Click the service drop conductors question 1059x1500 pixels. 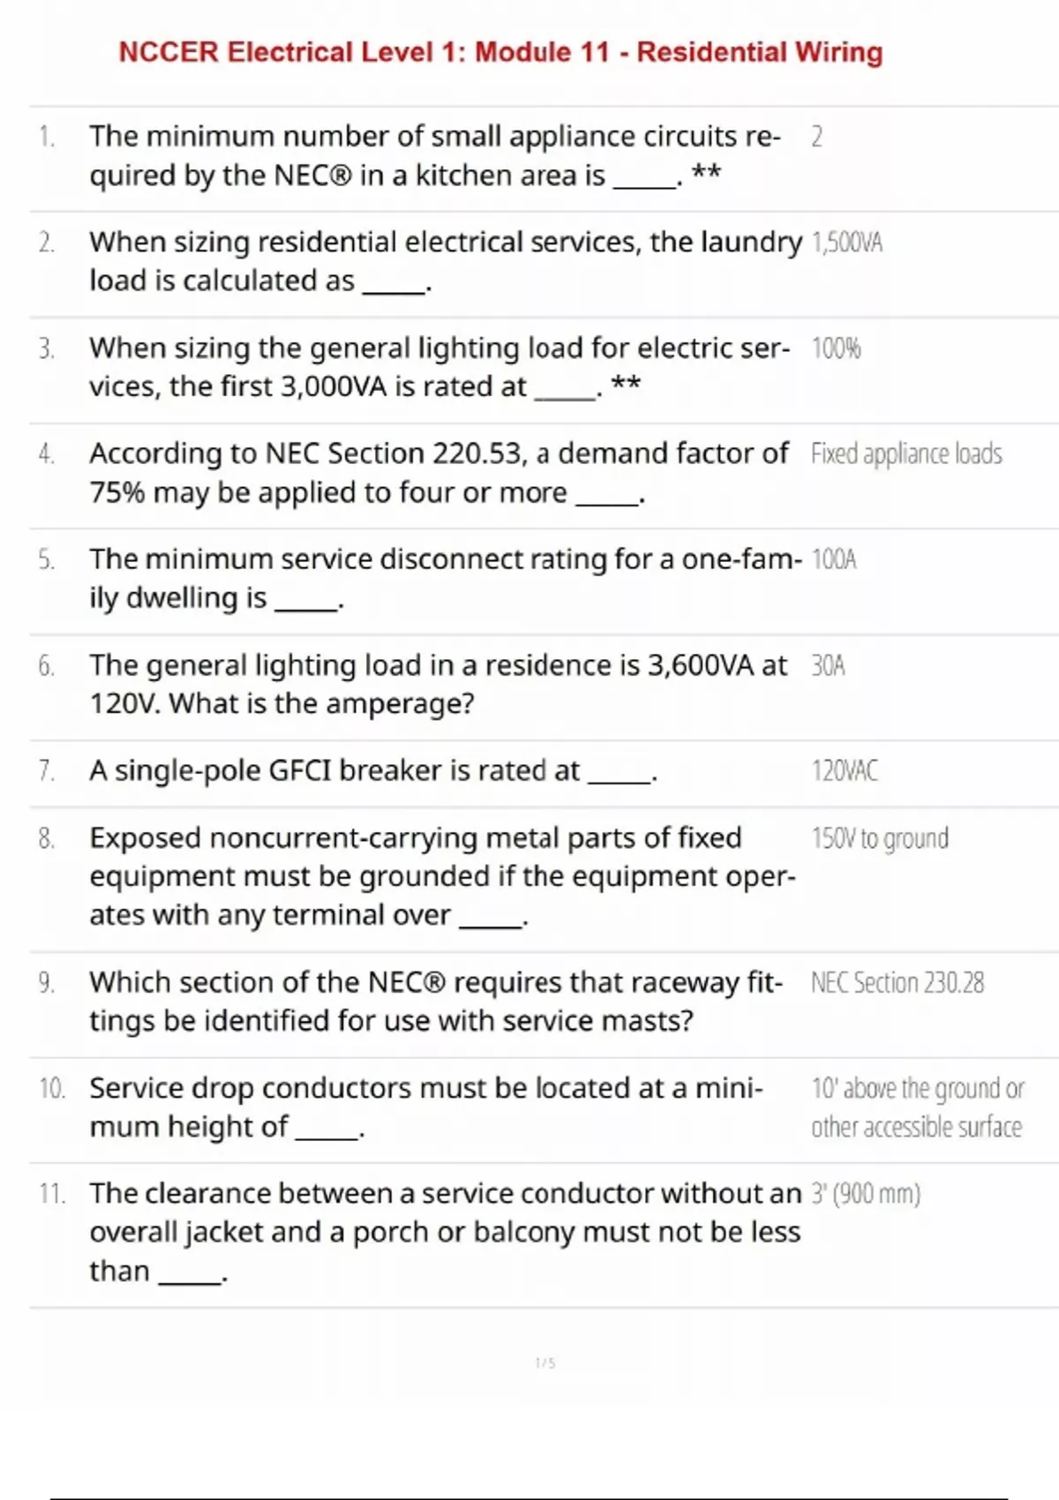(425, 1107)
